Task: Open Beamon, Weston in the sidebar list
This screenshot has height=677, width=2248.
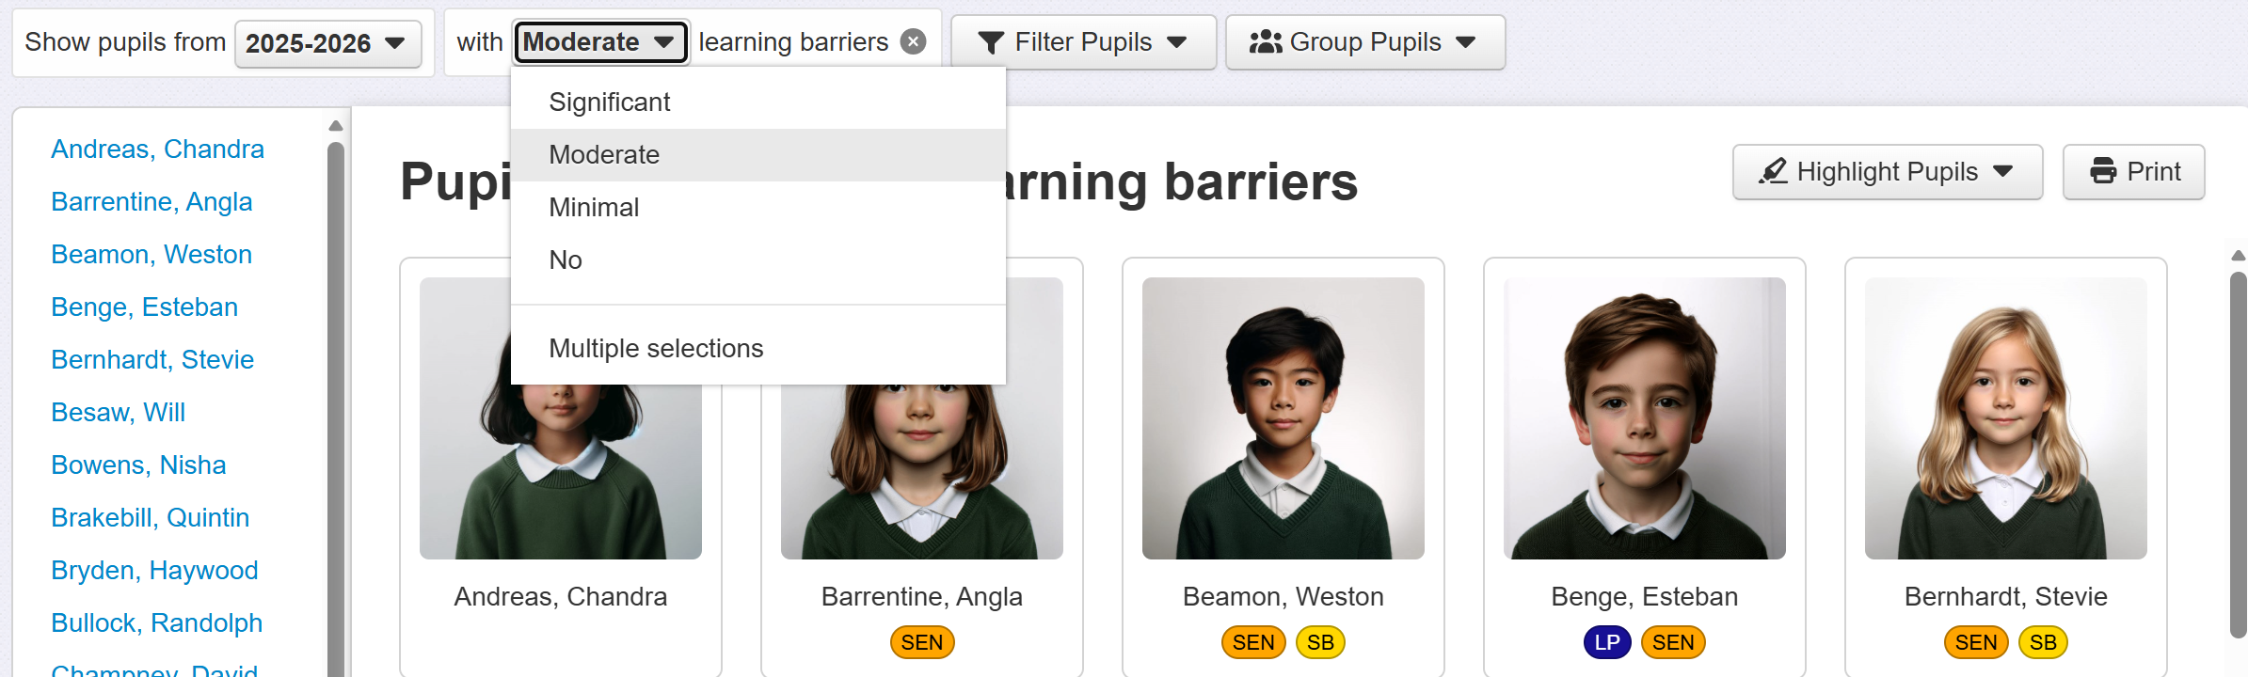Action: (151, 254)
